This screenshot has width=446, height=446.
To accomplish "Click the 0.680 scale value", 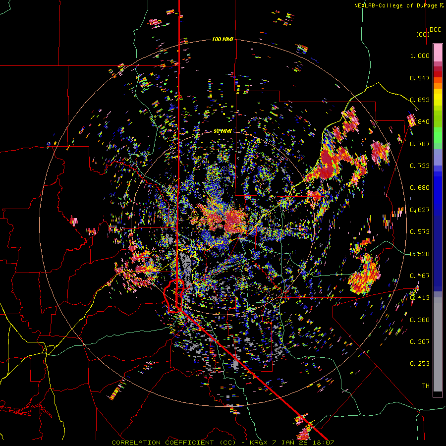I will tap(420, 188).
